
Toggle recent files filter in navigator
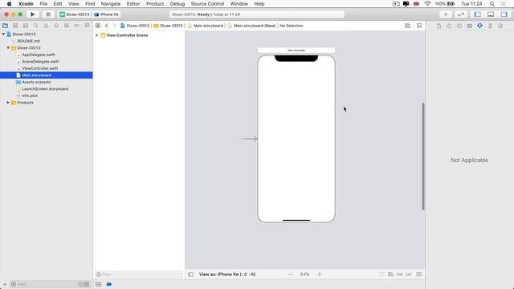[80, 284]
